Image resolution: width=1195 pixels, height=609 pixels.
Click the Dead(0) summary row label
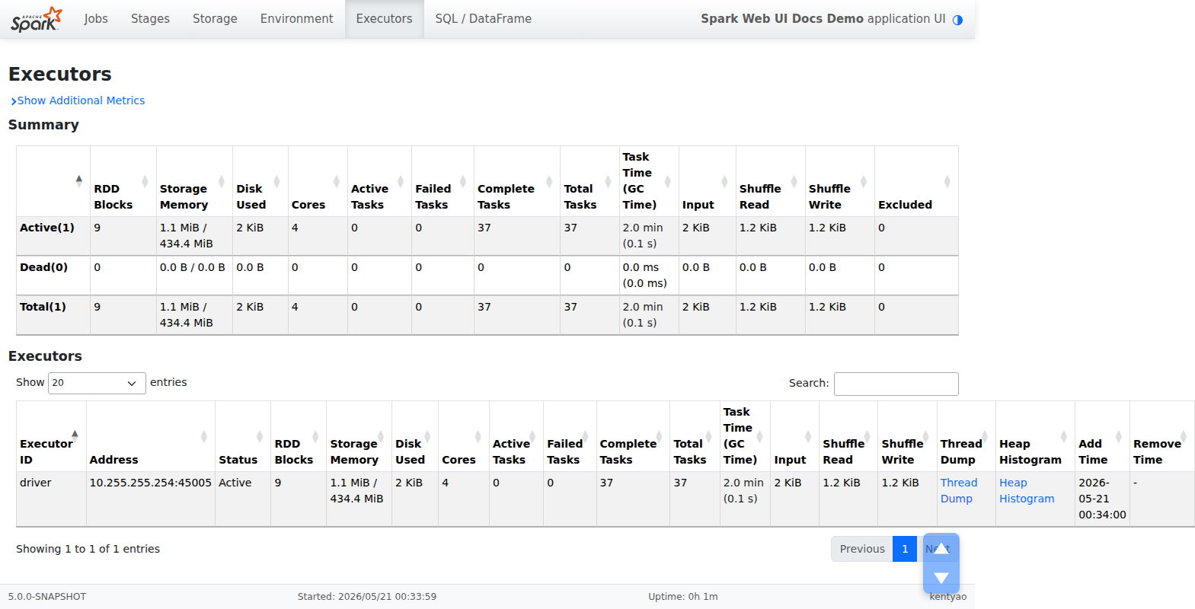43,267
